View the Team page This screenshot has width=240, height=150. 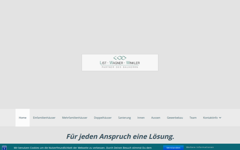193,118
